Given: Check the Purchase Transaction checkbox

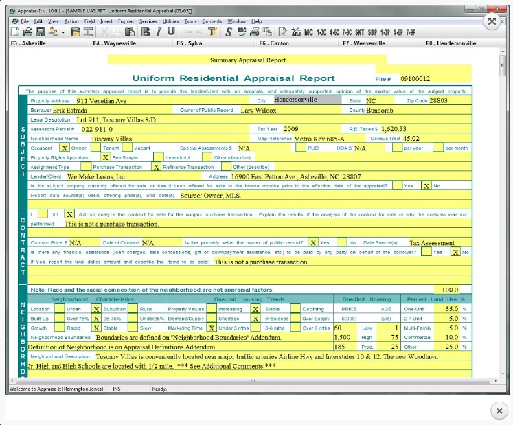Looking at the screenshot, I should 86,167.
